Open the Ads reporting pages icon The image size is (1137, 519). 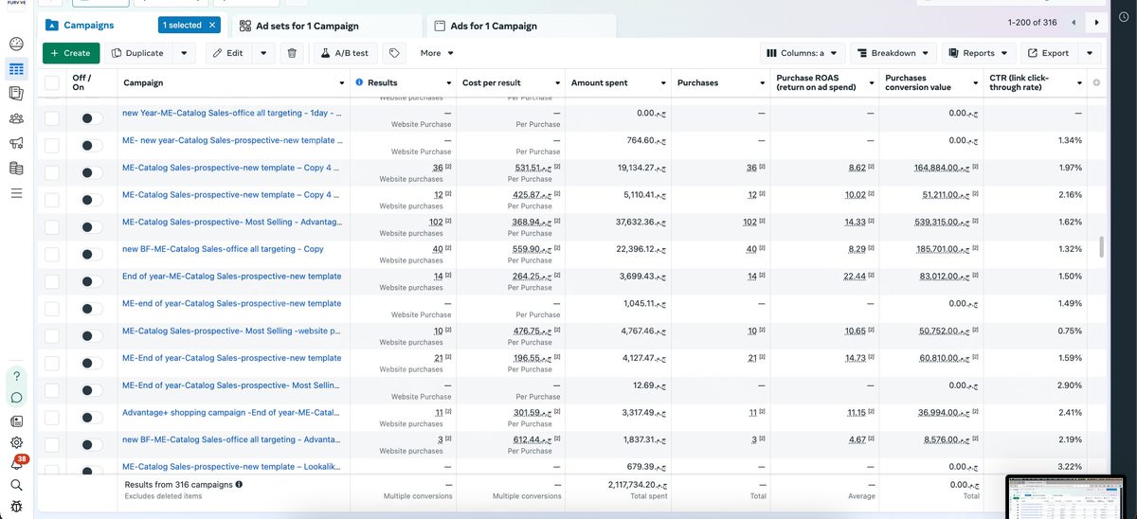[16, 94]
